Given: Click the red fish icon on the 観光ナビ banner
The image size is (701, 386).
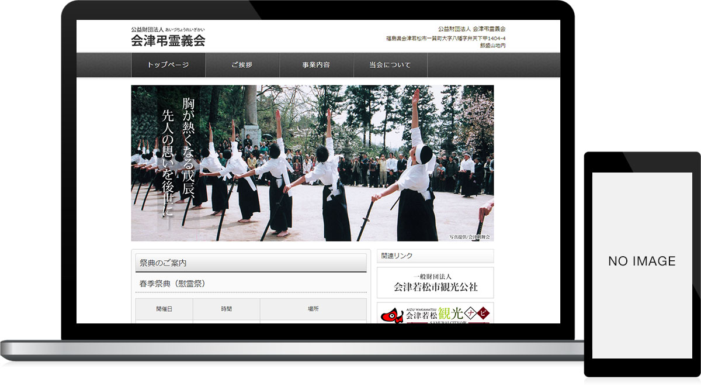Looking at the screenshot, I should [393, 316].
